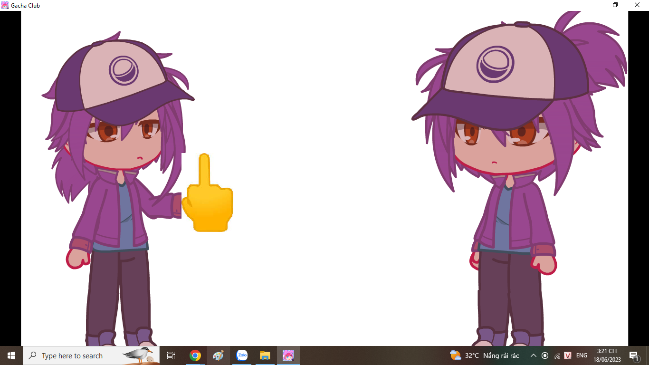Click the clock showing 3:21 CH
This screenshot has height=365, width=649.
(607, 355)
